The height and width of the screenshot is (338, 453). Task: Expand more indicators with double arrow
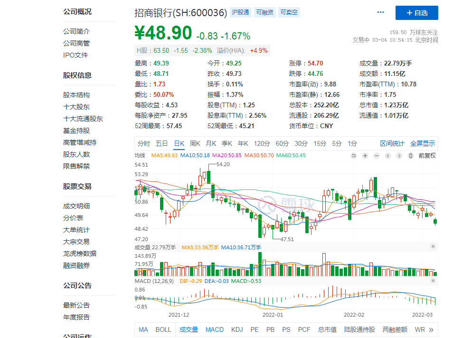[x=431, y=330]
